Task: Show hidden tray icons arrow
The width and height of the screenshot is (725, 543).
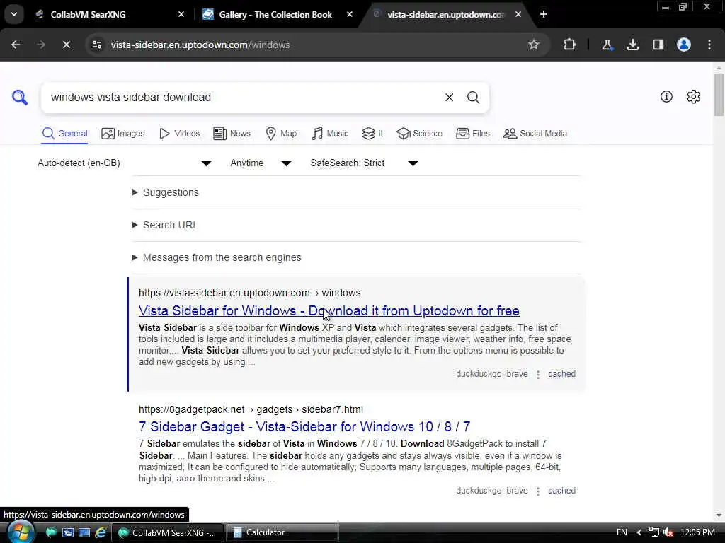Action: 639,532
